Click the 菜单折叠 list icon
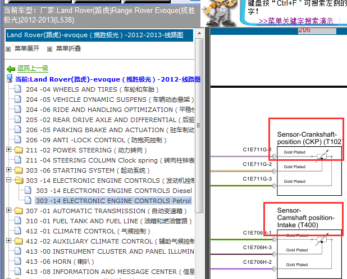 point(50,49)
